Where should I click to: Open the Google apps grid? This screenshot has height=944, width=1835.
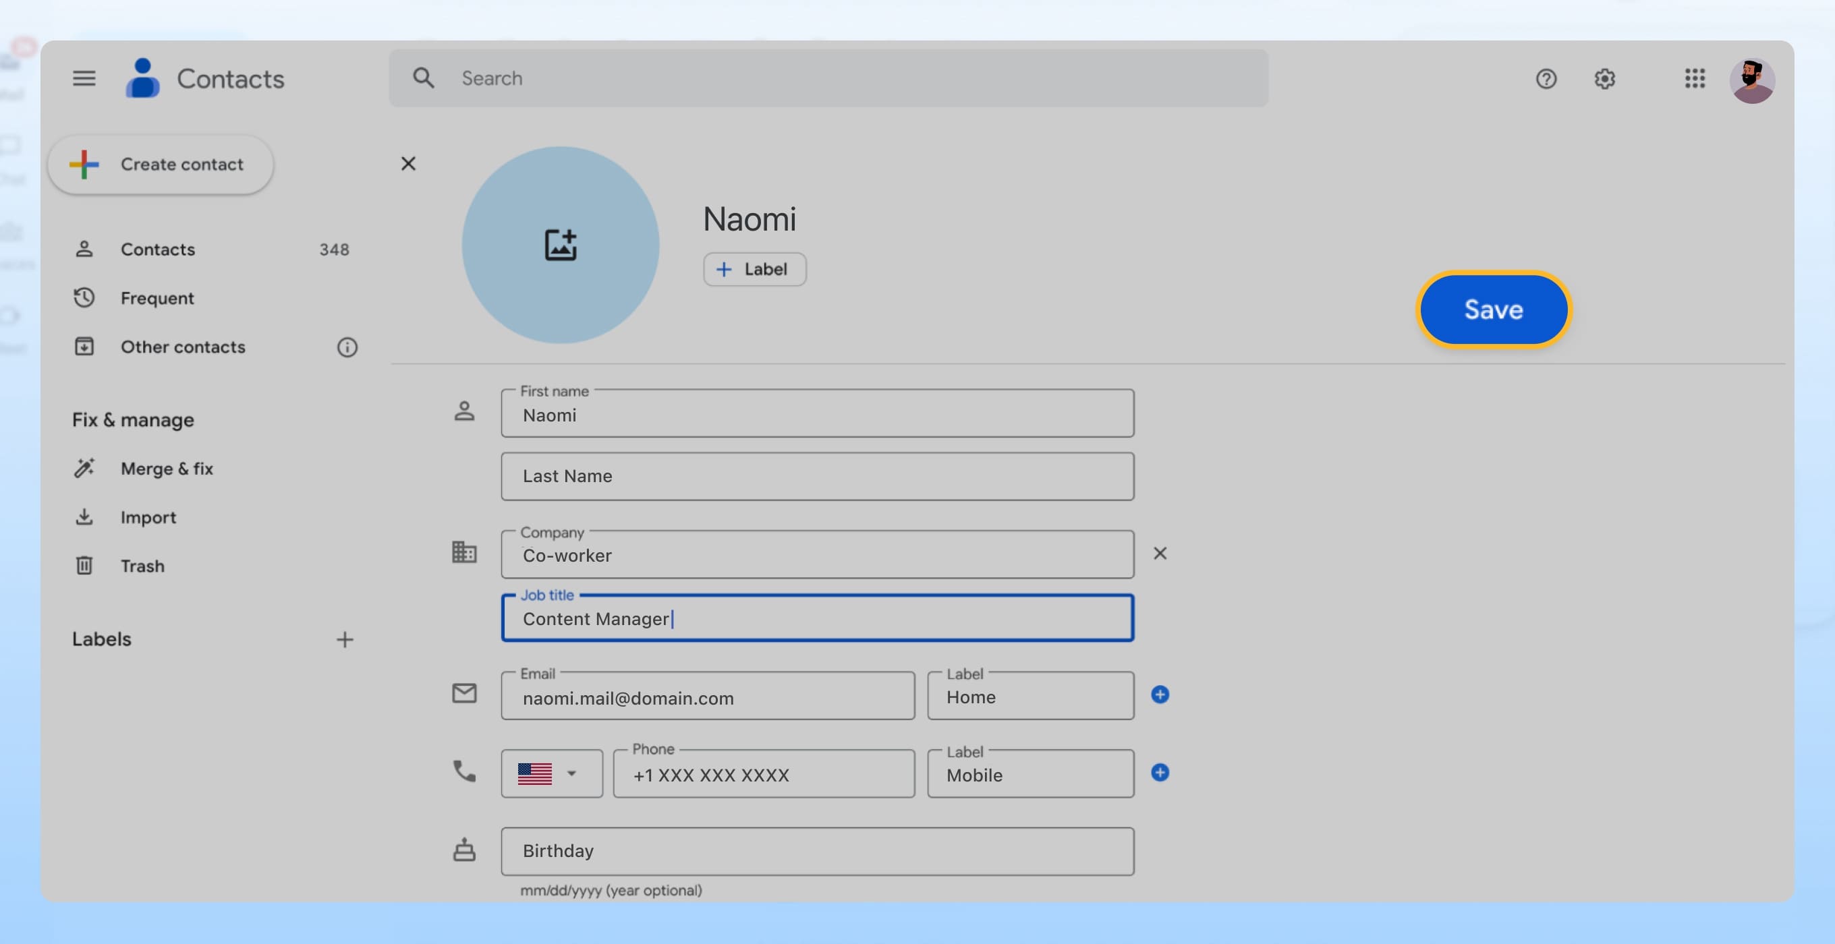pos(1695,78)
